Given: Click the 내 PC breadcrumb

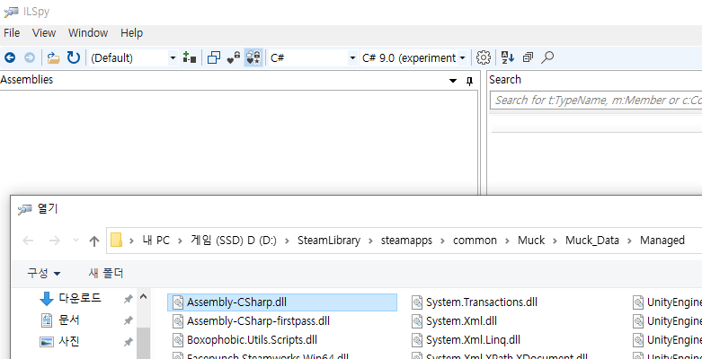Looking at the screenshot, I should 156,241.
